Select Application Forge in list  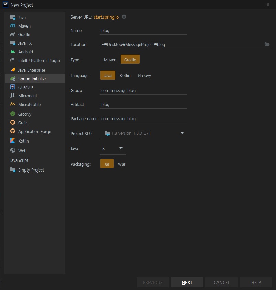(35, 131)
